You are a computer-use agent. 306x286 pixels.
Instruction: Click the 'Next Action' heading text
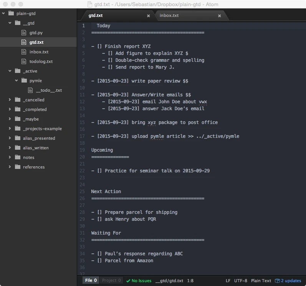coord(106,192)
